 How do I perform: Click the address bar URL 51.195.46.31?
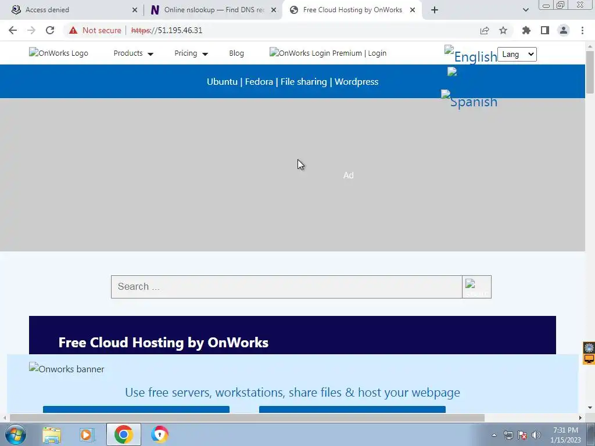point(167,30)
